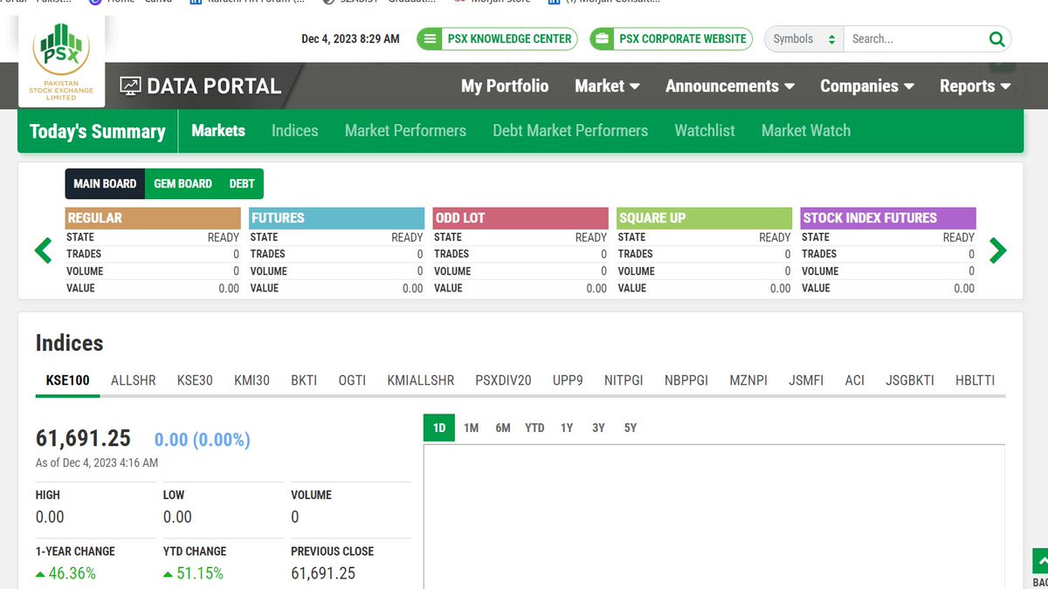The width and height of the screenshot is (1048, 589).
Task: Select the Markets tab
Action: [x=218, y=130]
